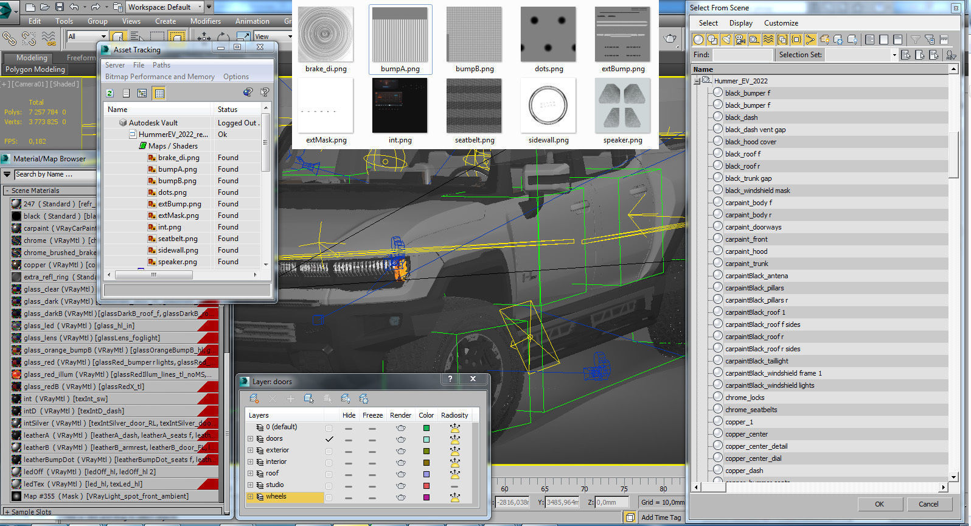Click the Polygon Modeling ribbon panel label
Screen dimensions: 971x526
(35, 69)
